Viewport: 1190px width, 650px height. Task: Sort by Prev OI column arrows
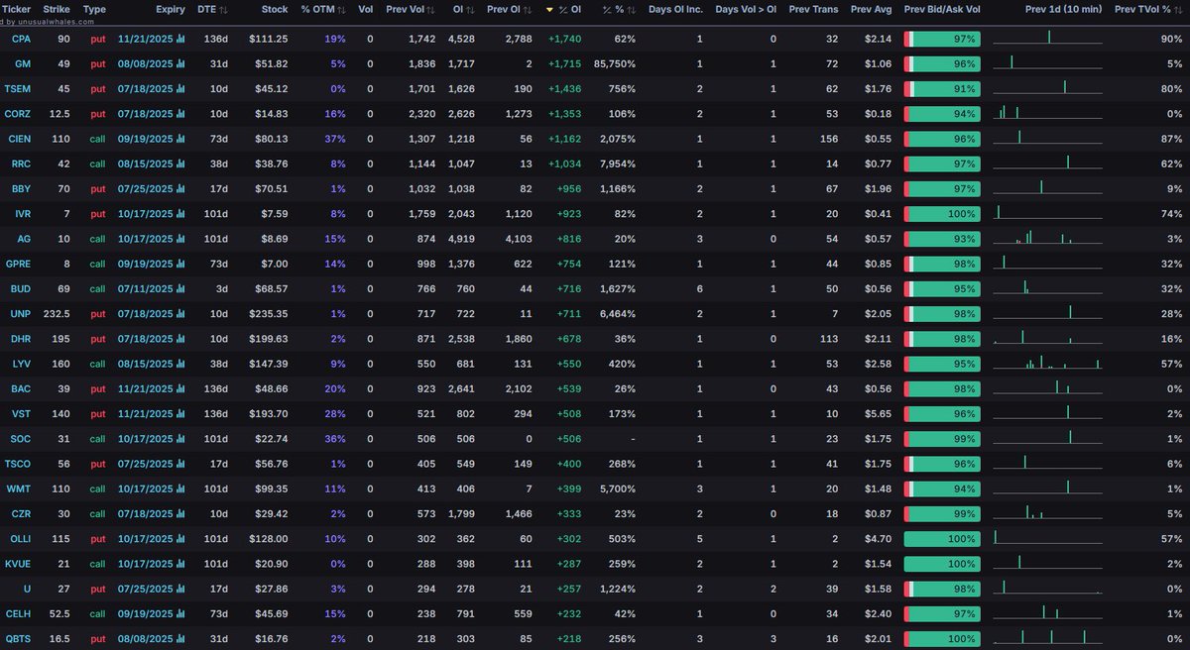(x=530, y=10)
